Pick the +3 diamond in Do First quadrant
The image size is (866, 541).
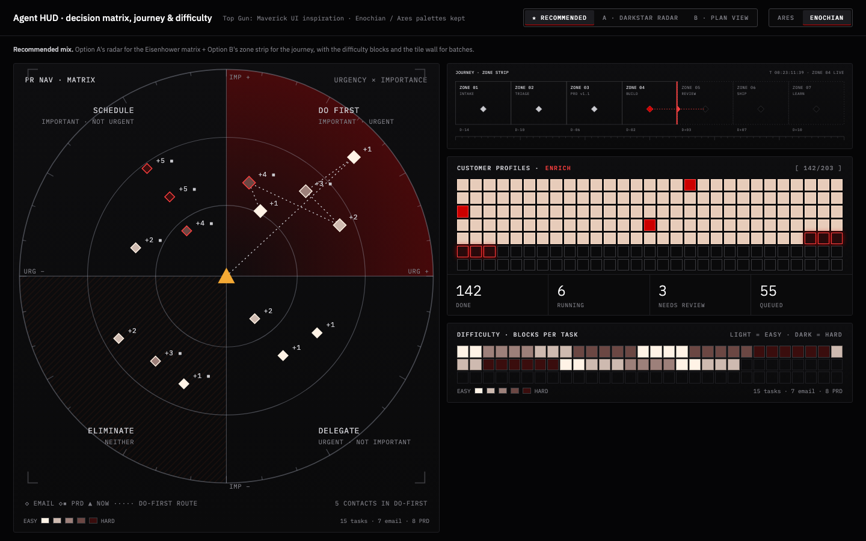(306, 191)
